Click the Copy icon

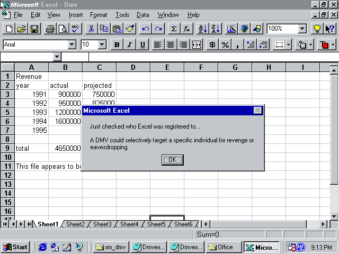coord(104,29)
